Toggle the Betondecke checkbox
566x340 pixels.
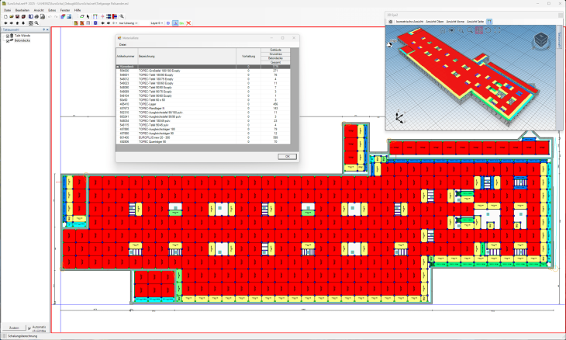pos(8,40)
